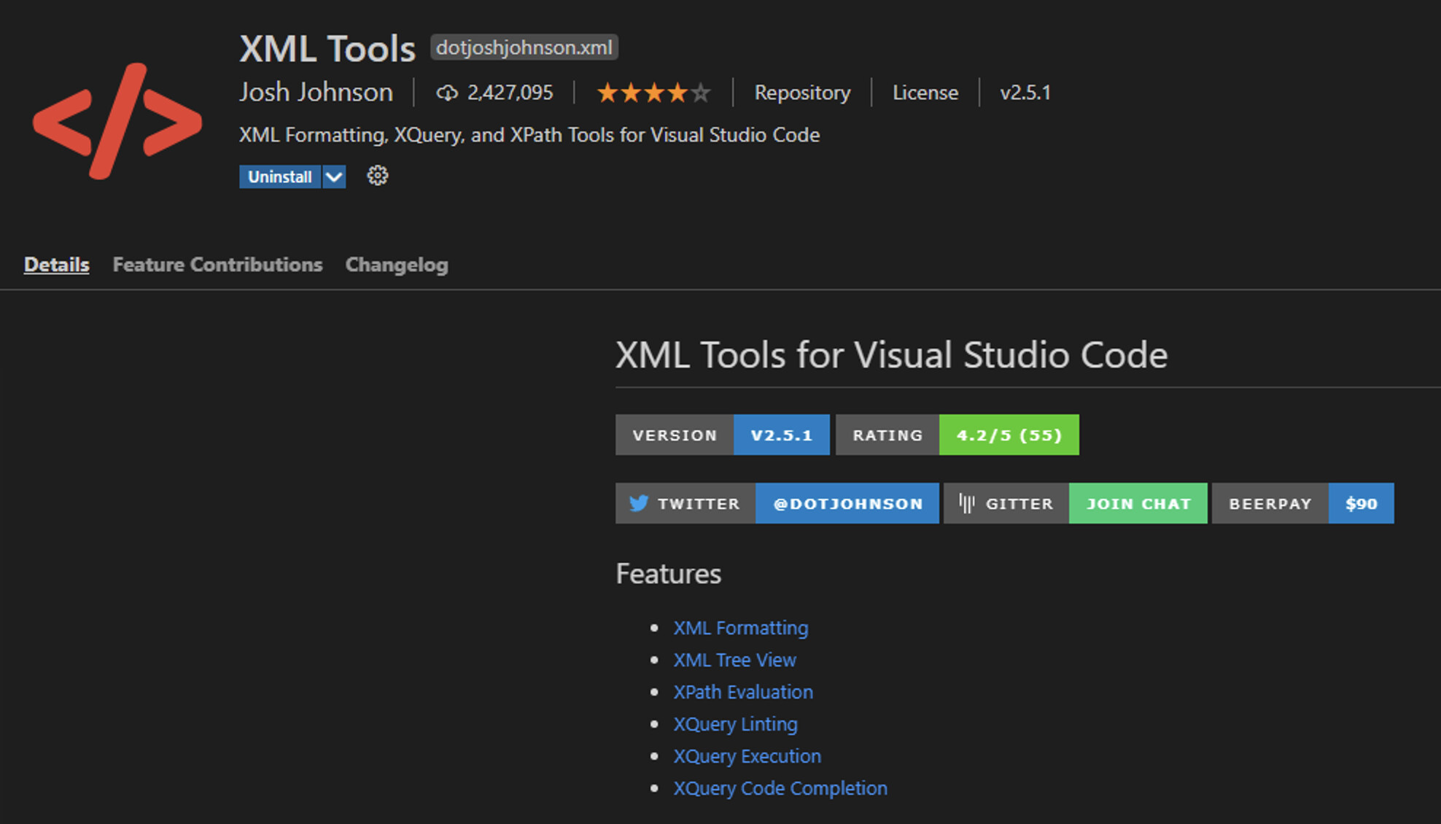Image resolution: width=1441 pixels, height=824 pixels.
Task: Click the Features heading
Action: tap(669, 574)
